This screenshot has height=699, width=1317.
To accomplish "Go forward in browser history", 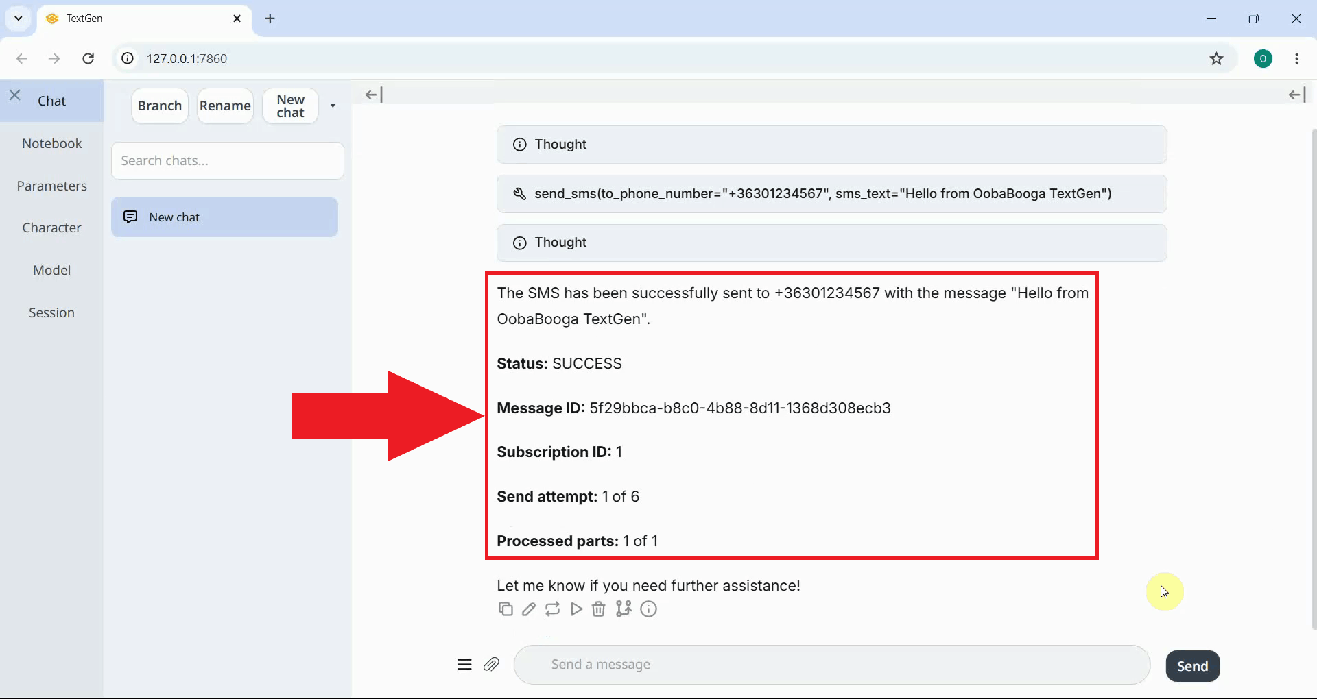I will tap(54, 58).
